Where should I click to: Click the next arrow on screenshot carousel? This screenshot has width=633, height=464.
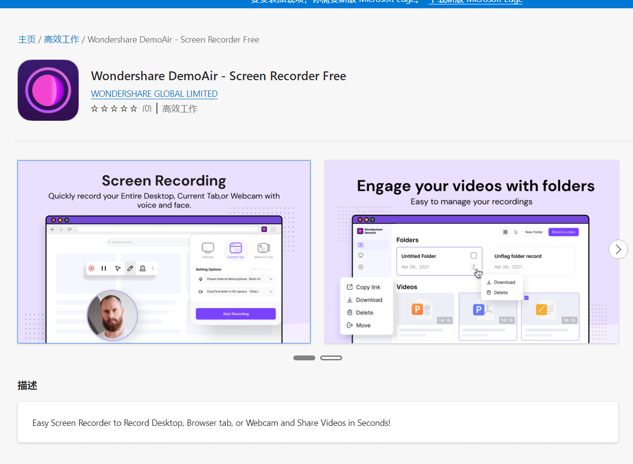(618, 249)
